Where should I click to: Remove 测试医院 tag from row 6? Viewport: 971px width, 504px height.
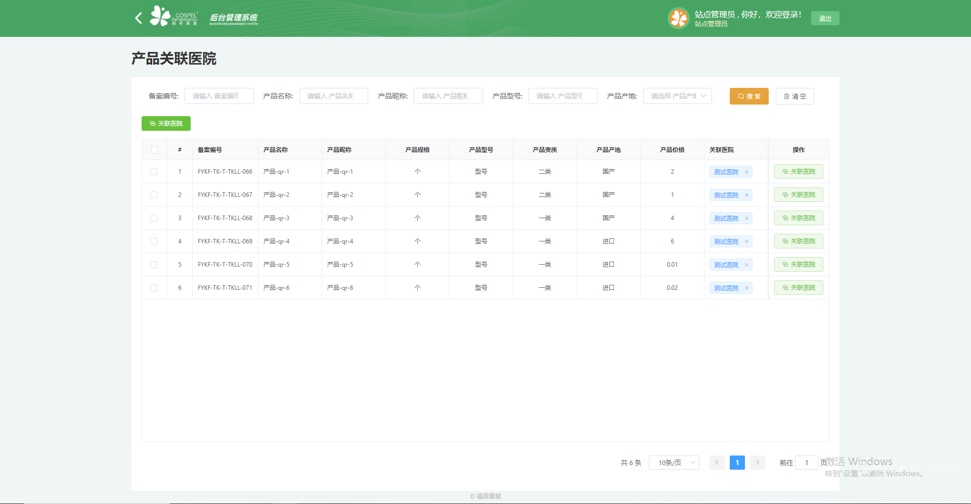point(746,288)
